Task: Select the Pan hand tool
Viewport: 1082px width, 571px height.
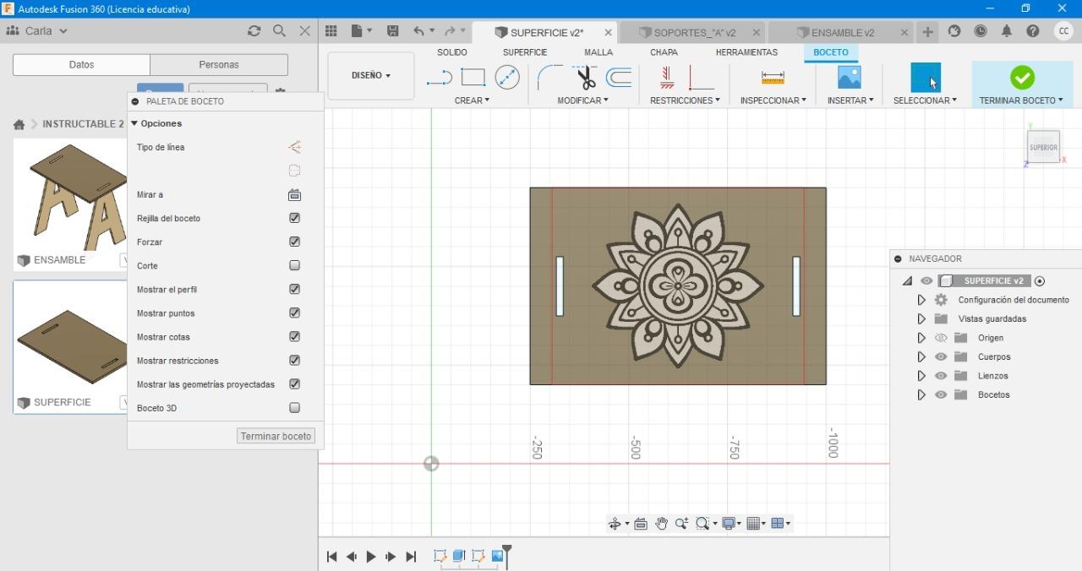Action: [x=661, y=524]
